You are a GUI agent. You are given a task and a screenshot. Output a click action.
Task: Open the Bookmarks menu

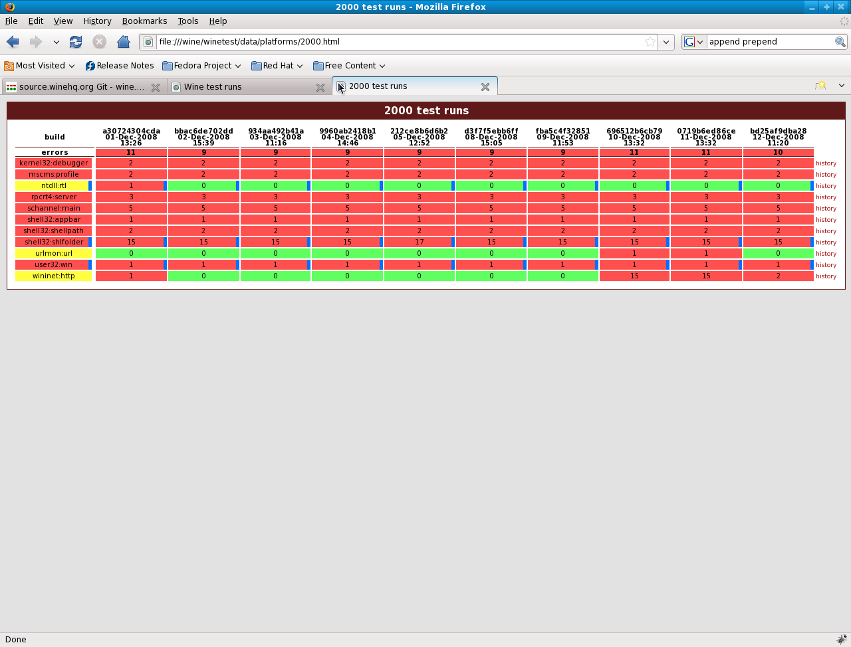tap(144, 21)
